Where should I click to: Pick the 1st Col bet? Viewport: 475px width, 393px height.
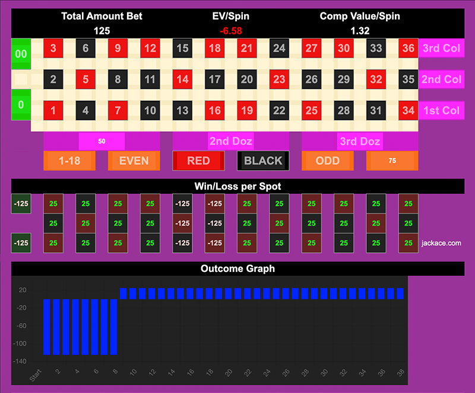[x=441, y=110]
